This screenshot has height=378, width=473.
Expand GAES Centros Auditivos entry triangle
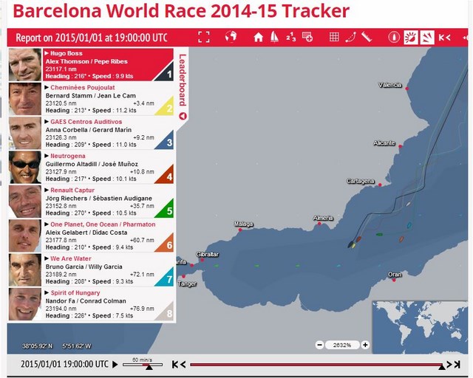coord(47,122)
